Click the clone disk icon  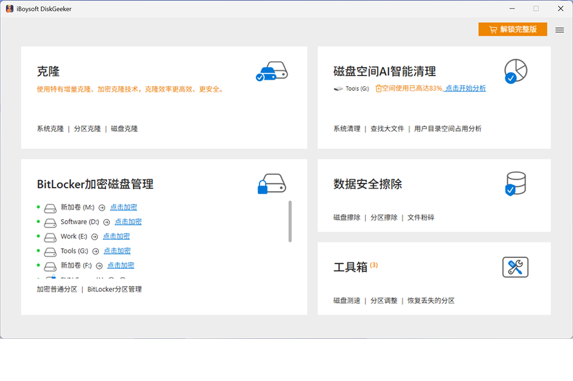click(x=271, y=72)
